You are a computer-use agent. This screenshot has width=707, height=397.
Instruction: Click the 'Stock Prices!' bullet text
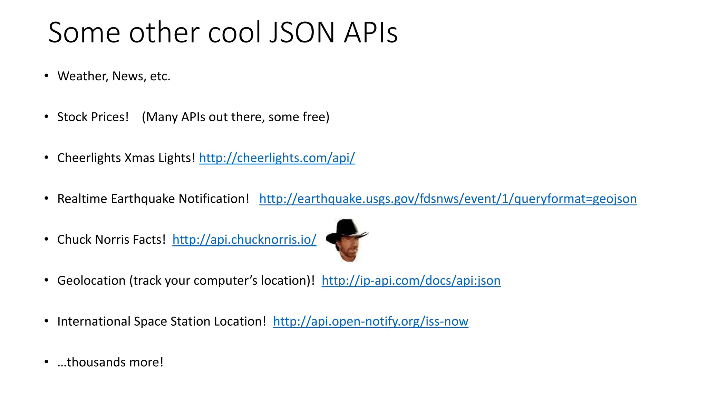[x=93, y=117]
